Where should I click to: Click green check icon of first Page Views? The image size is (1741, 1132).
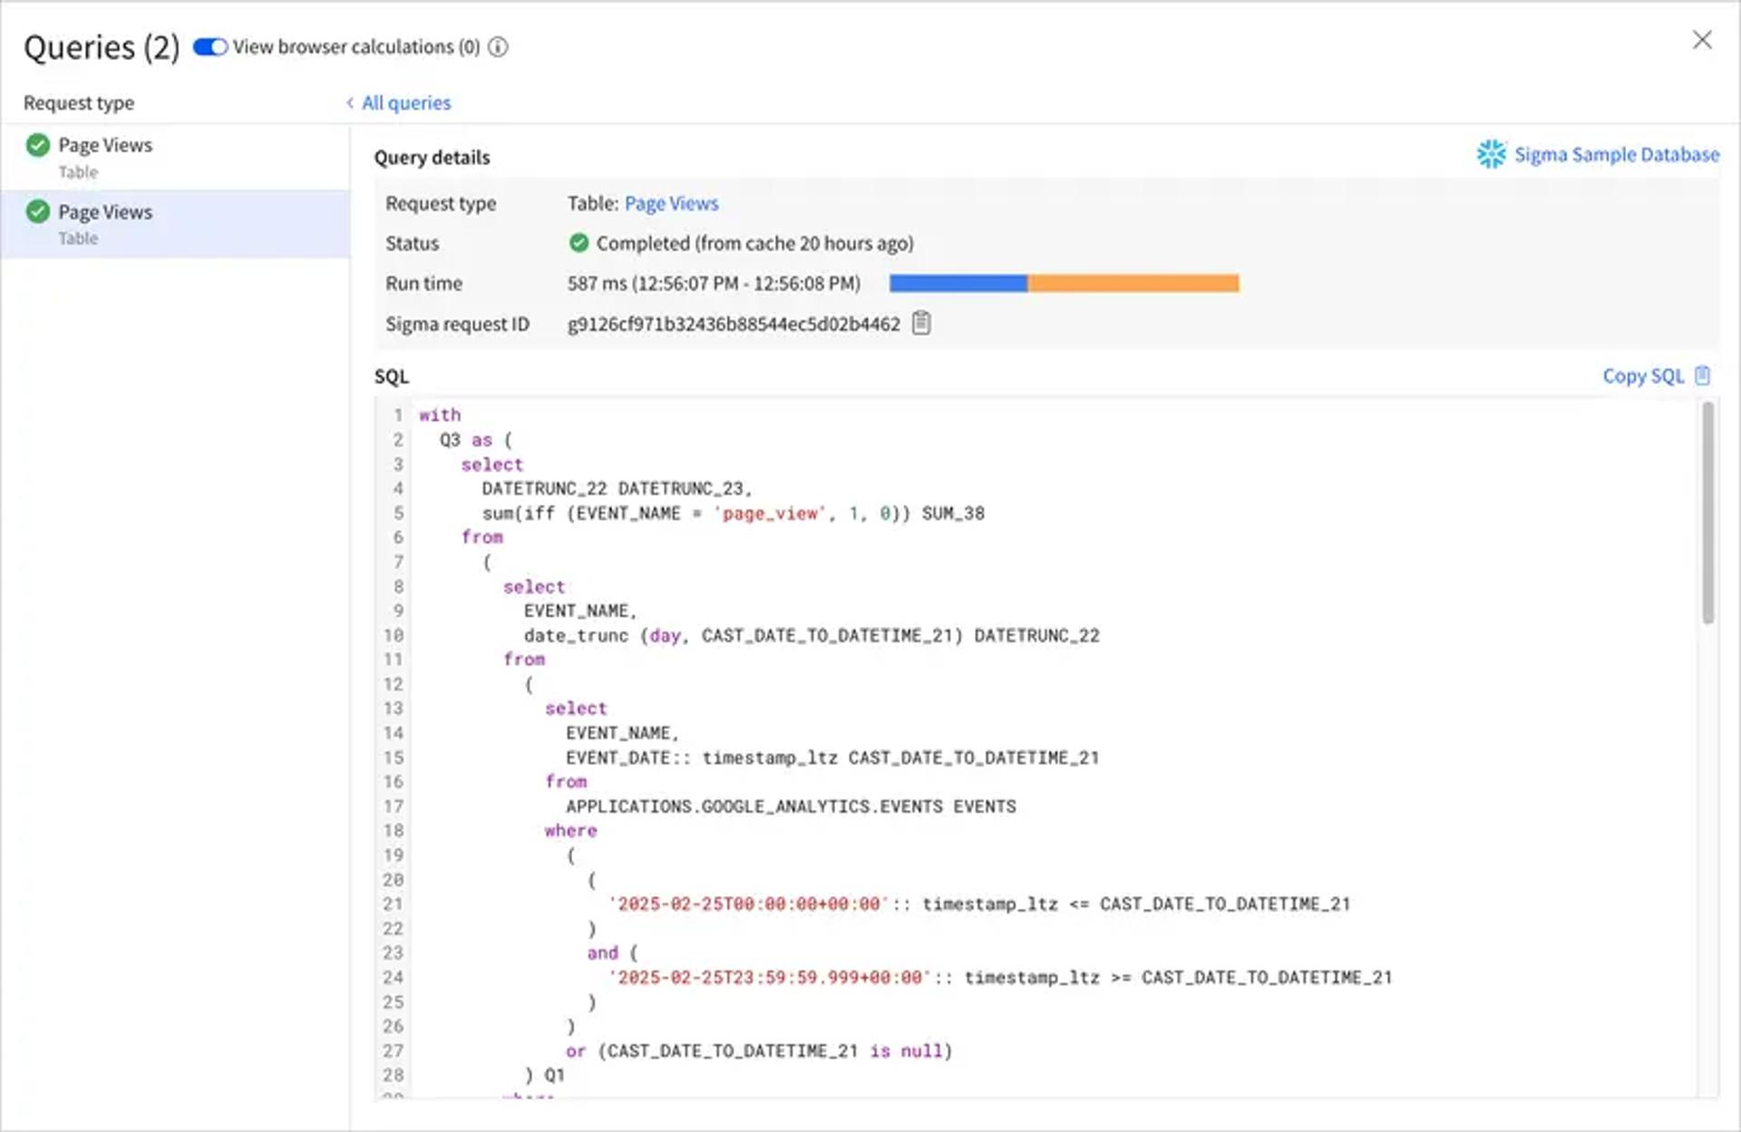click(x=38, y=145)
